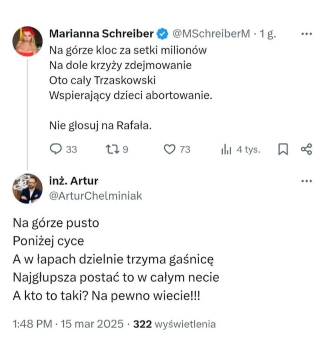Visit the @ArturChelminiak handle

96,195
